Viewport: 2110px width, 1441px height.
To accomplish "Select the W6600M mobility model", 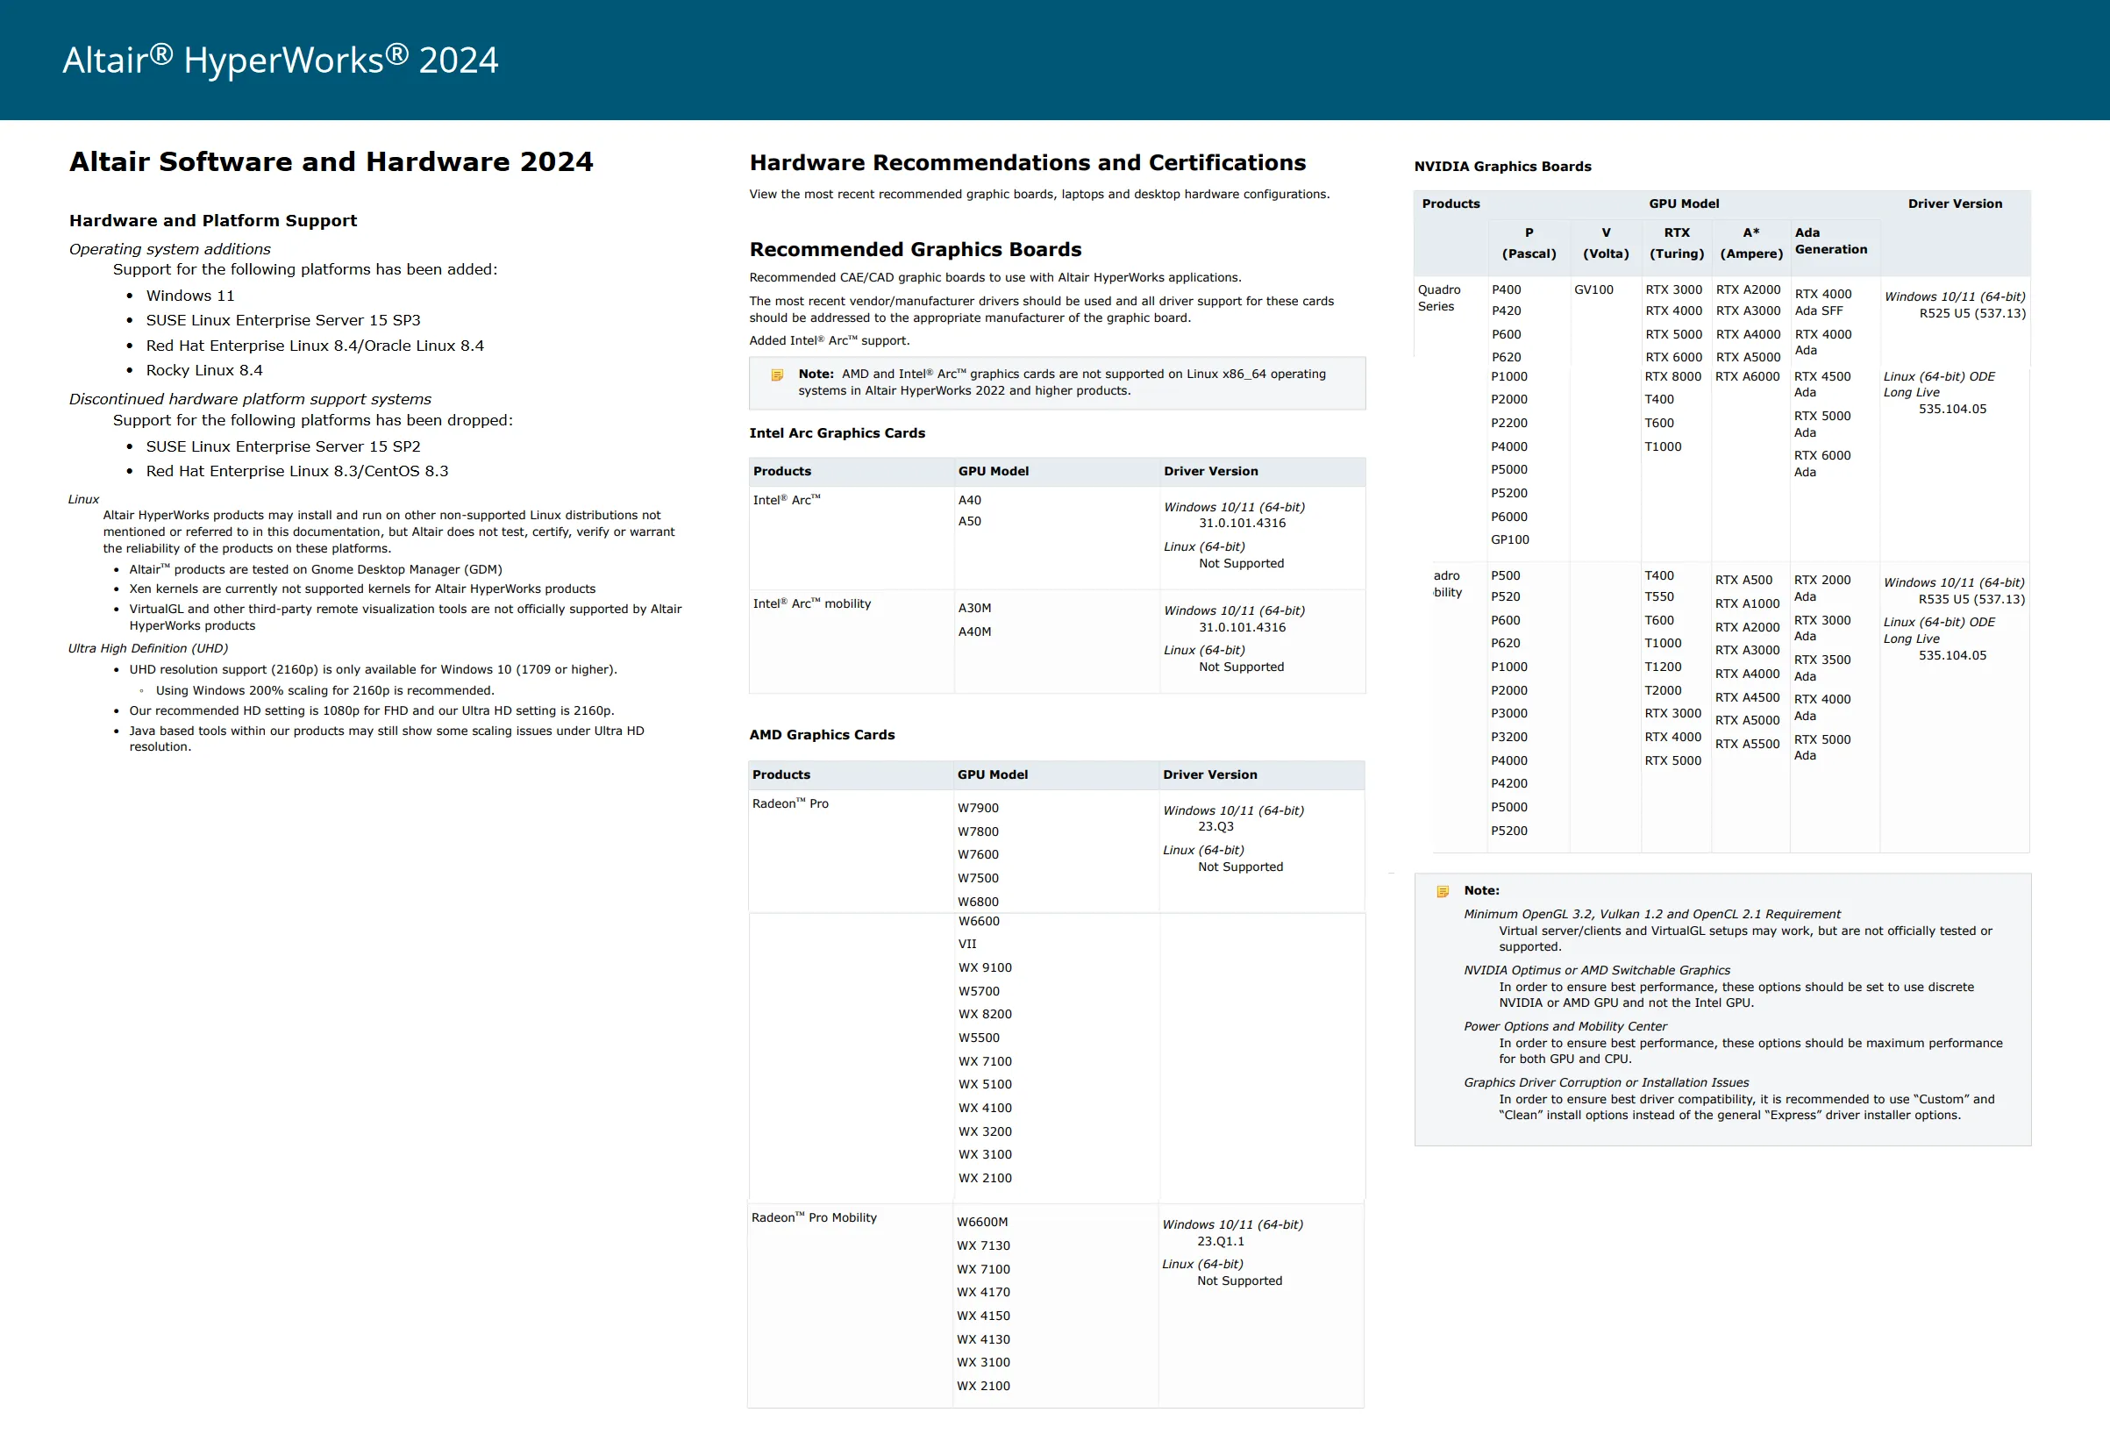I will click(982, 1222).
